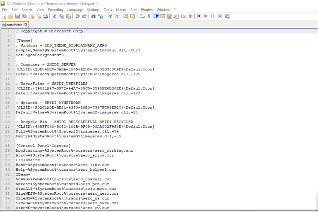Click the '[Theme]' section header line
The height and width of the screenshot is (212, 318).
[24, 40]
